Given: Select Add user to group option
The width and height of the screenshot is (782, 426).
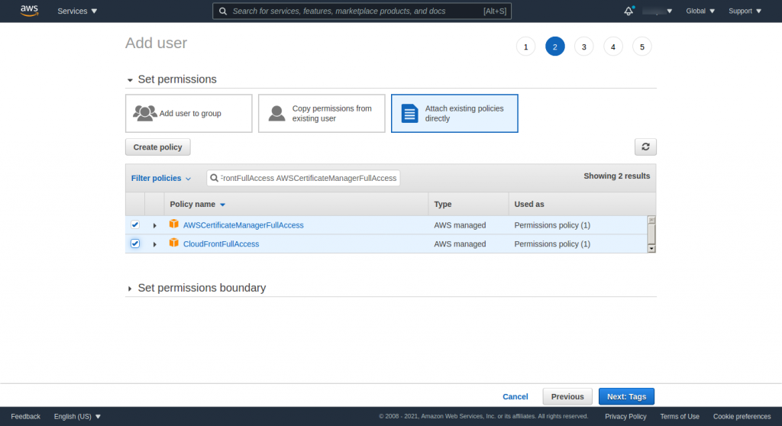Looking at the screenshot, I should coord(189,113).
